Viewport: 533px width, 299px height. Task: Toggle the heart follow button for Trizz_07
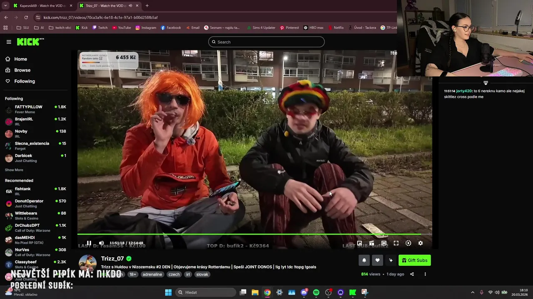click(x=377, y=260)
